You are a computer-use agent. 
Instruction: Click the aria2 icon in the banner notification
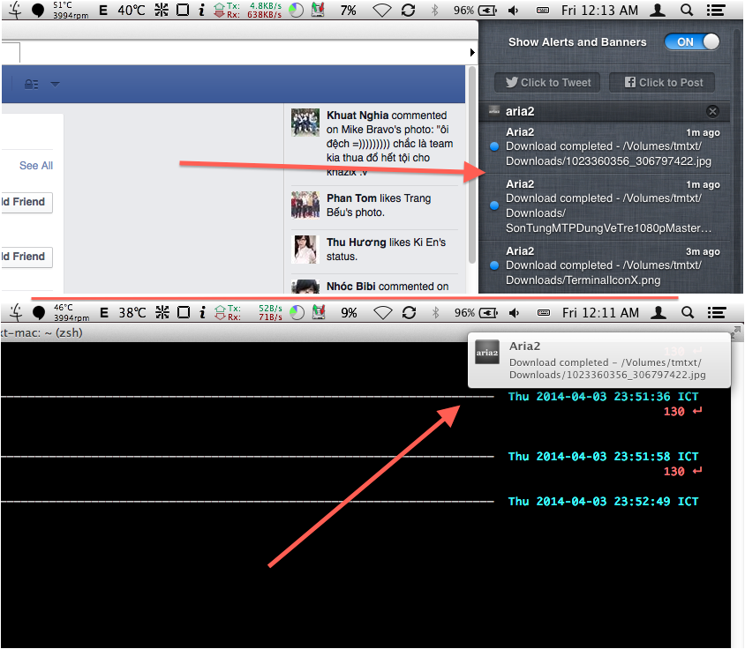pos(487,352)
